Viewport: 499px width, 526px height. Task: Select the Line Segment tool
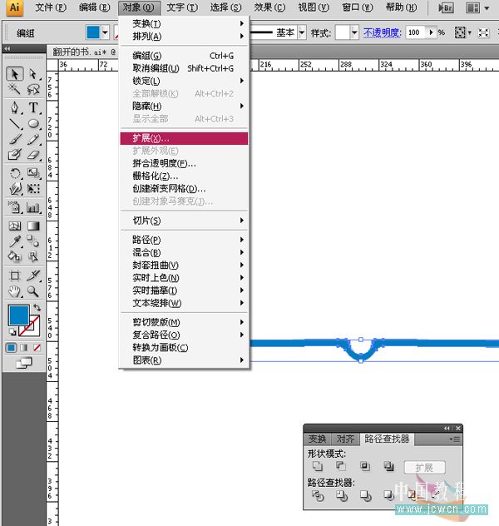pyautogui.click(x=14, y=123)
